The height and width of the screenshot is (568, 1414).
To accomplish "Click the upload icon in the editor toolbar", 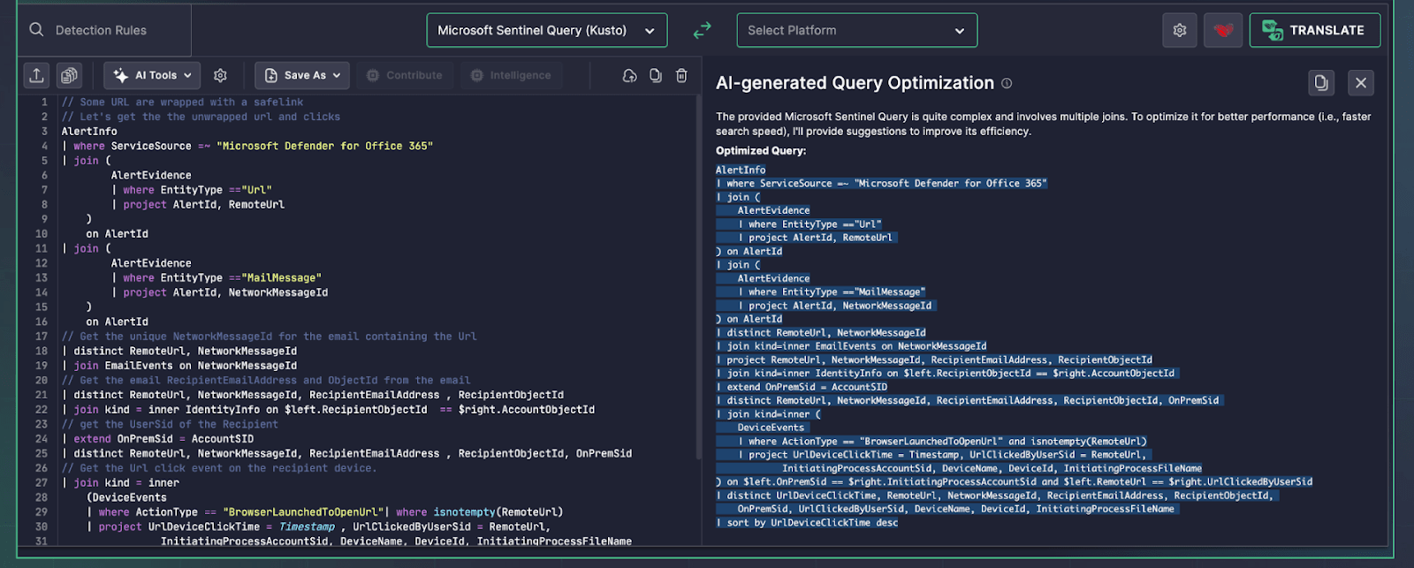I will pos(37,75).
